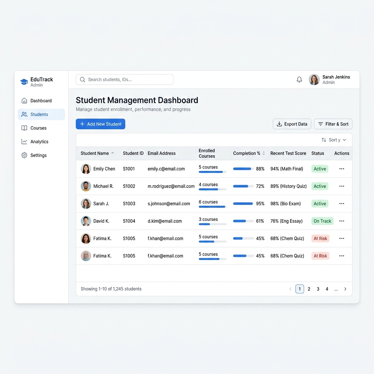Click email emily.c@email.com

[166, 169]
